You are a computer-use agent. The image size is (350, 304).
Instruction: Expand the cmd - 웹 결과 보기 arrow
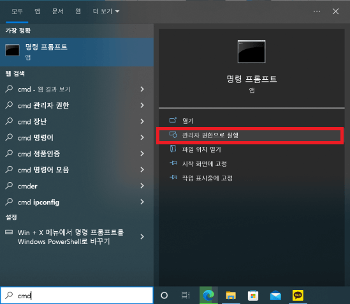tap(142, 89)
